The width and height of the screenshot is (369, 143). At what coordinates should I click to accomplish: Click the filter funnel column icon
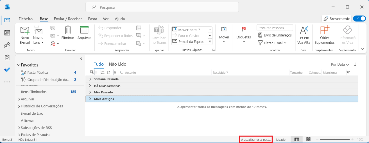pyautogui.click(x=348, y=73)
